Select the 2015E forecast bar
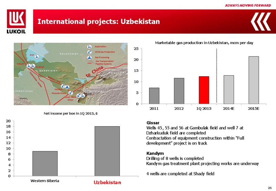This screenshot has width=276, height=191. 254,80
